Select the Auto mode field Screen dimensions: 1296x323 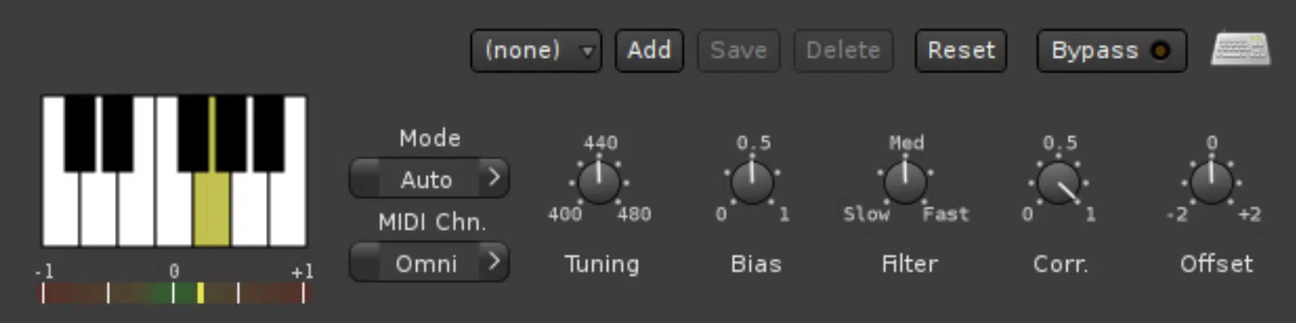pos(428,179)
